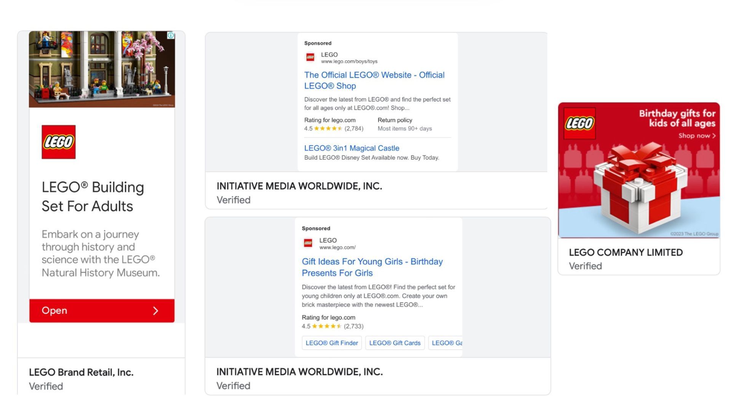Open LEGO 3in1 Magical Castle link
The image size is (731, 411).
(x=351, y=148)
